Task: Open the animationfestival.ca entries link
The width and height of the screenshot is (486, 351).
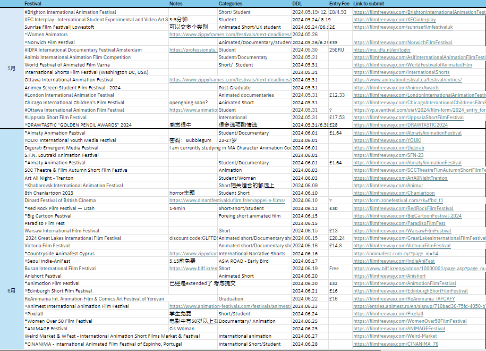Action: pos(407,80)
